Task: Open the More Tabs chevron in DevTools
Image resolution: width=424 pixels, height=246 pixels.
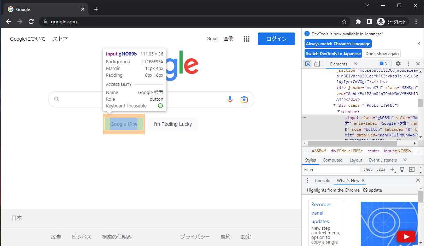Action: (357, 64)
